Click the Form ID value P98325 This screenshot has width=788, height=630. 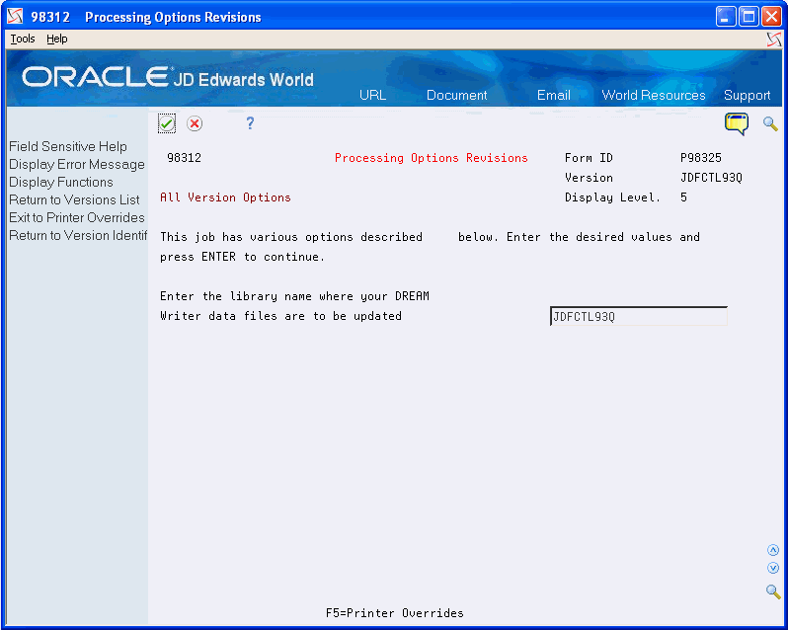tap(700, 158)
